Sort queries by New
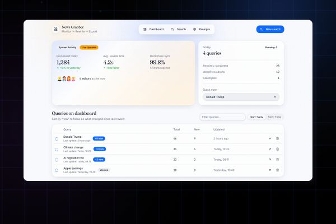This screenshot has height=224, width=336. coord(256,117)
